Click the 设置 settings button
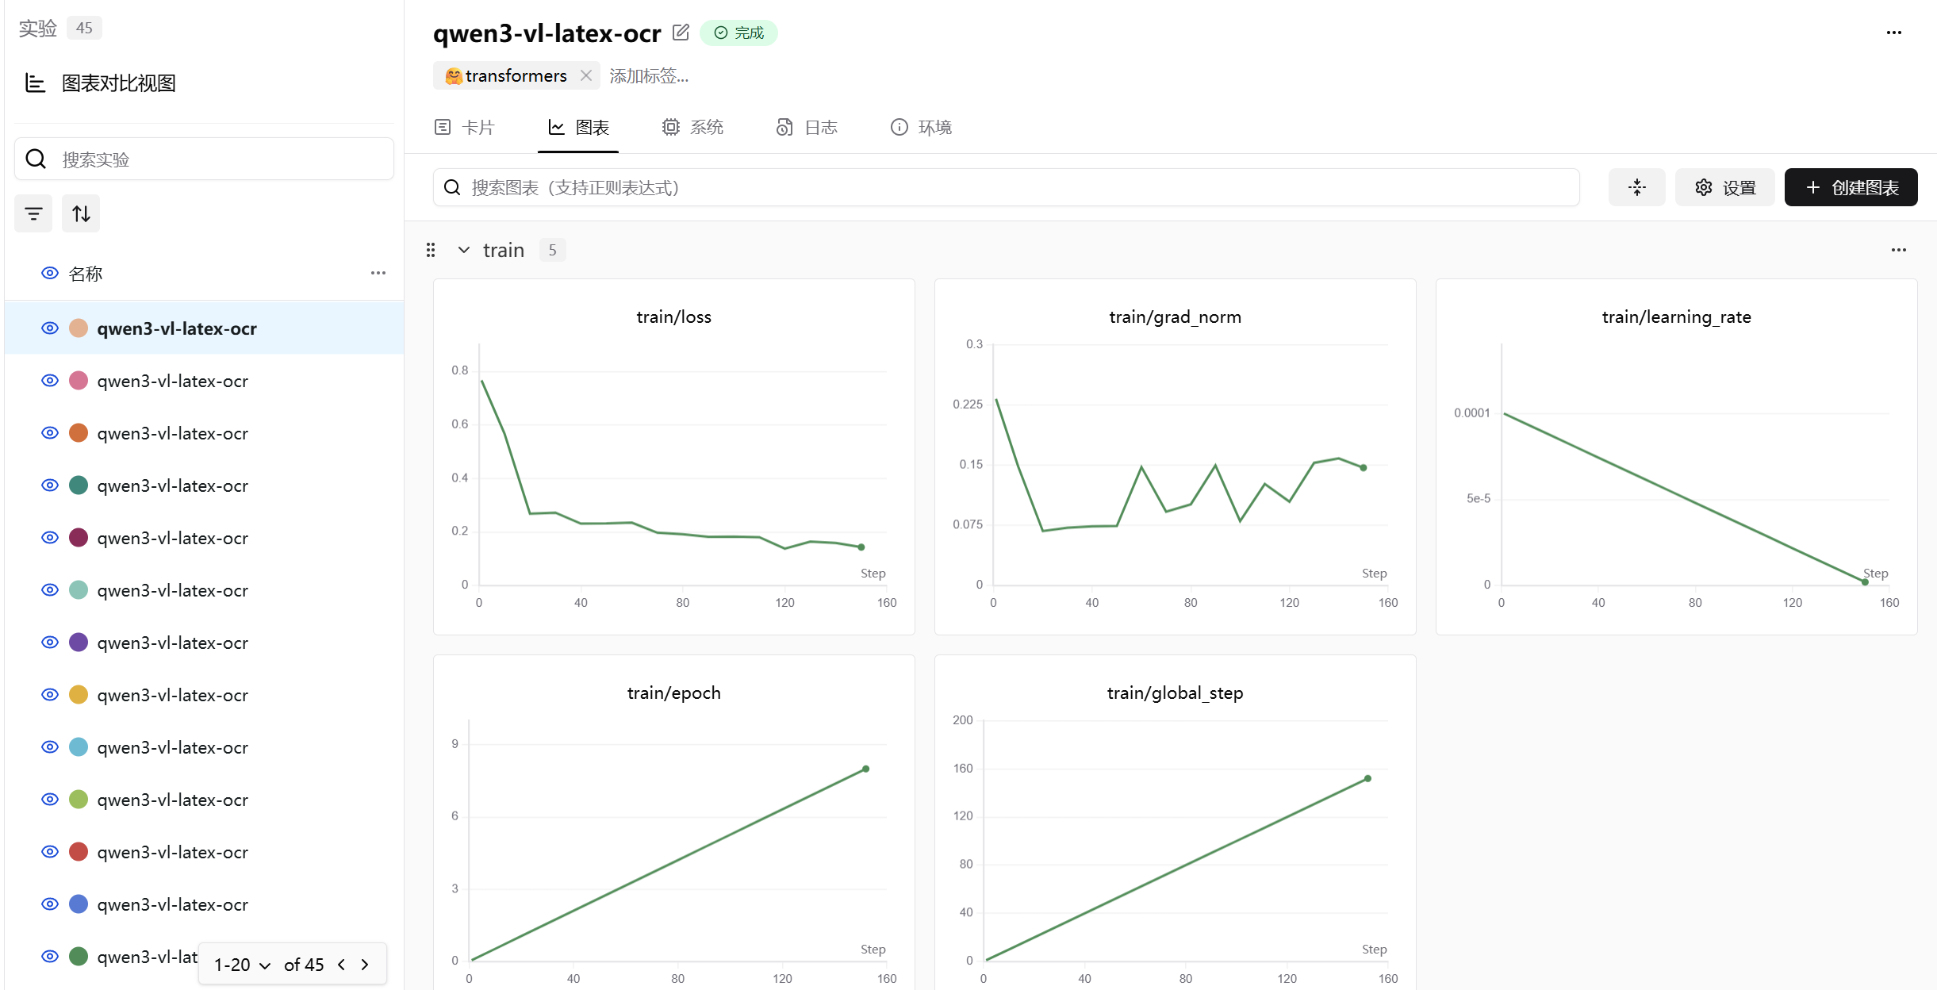1937x990 pixels. click(x=1724, y=187)
